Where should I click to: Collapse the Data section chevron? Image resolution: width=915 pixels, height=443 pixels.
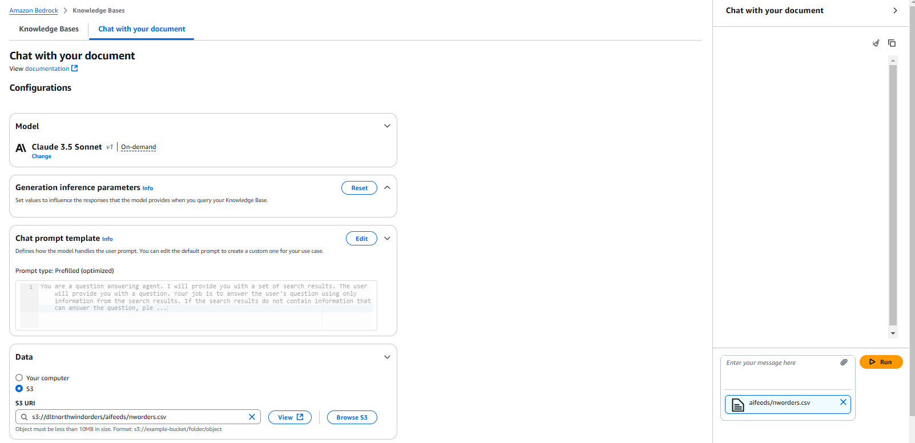(x=387, y=357)
